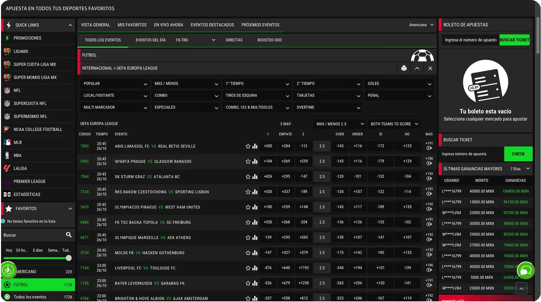This screenshot has height=302, width=541.
Task: Open stats chart for Sparta Prague vs Rangers
Action: click(255, 161)
